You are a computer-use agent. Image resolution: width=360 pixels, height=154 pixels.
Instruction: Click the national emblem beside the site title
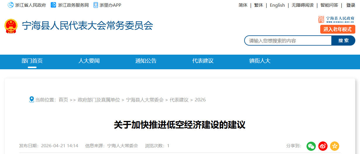(x=11, y=26)
